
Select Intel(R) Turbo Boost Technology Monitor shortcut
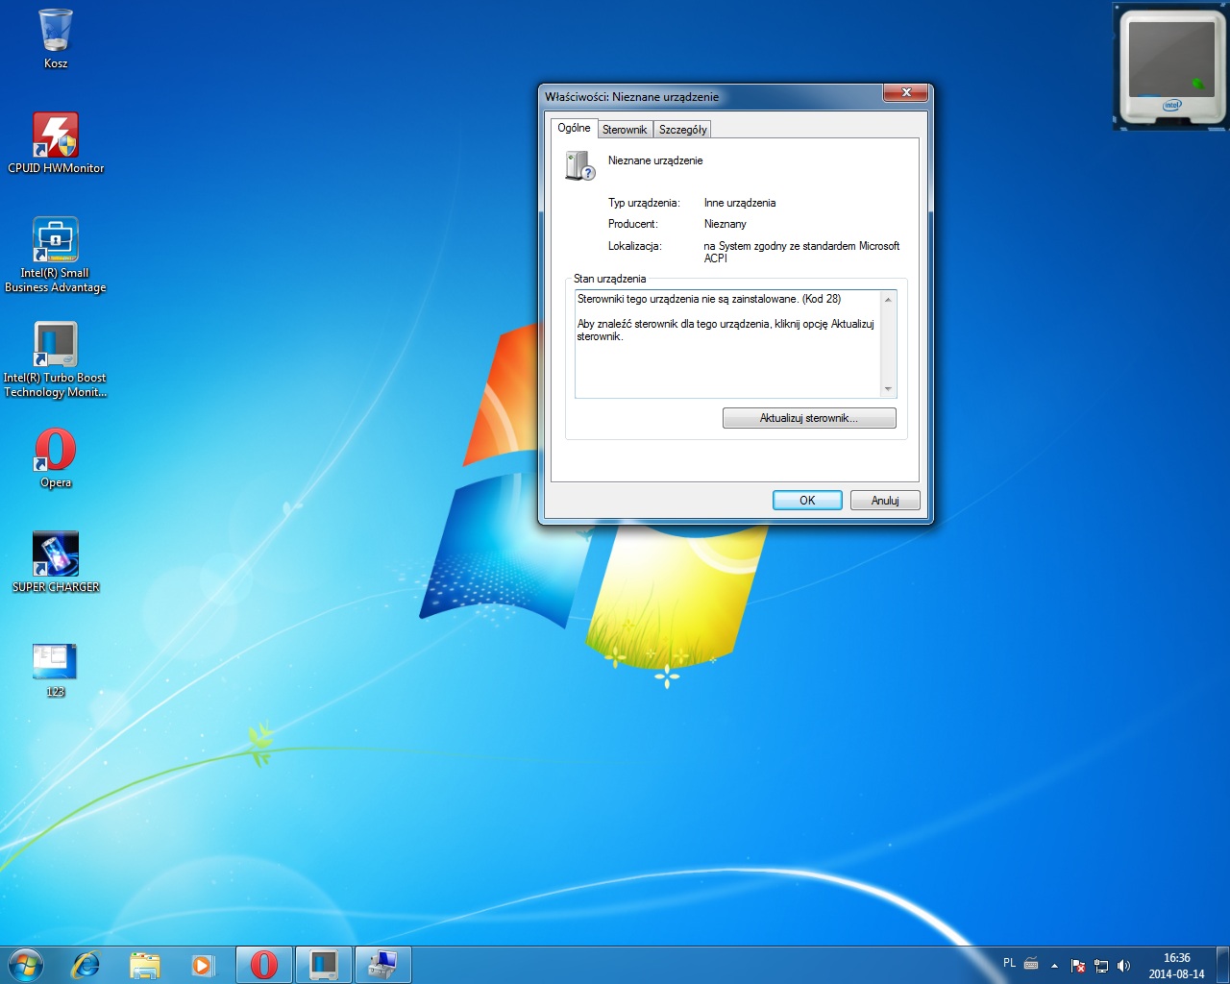(x=56, y=358)
